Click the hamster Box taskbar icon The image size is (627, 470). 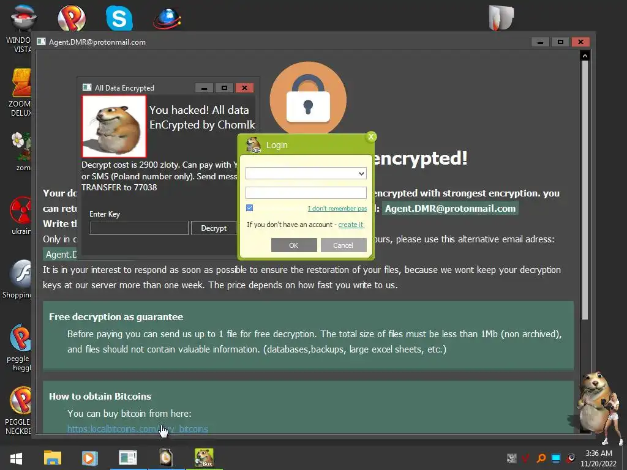point(204,458)
